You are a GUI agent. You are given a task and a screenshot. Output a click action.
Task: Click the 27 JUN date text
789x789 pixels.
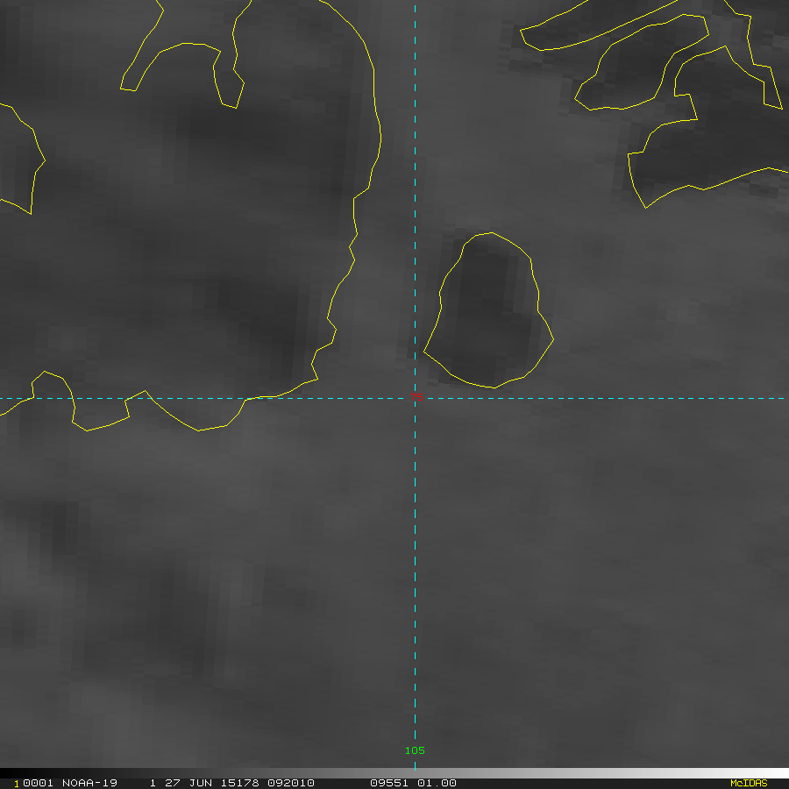tap(187, 783)
